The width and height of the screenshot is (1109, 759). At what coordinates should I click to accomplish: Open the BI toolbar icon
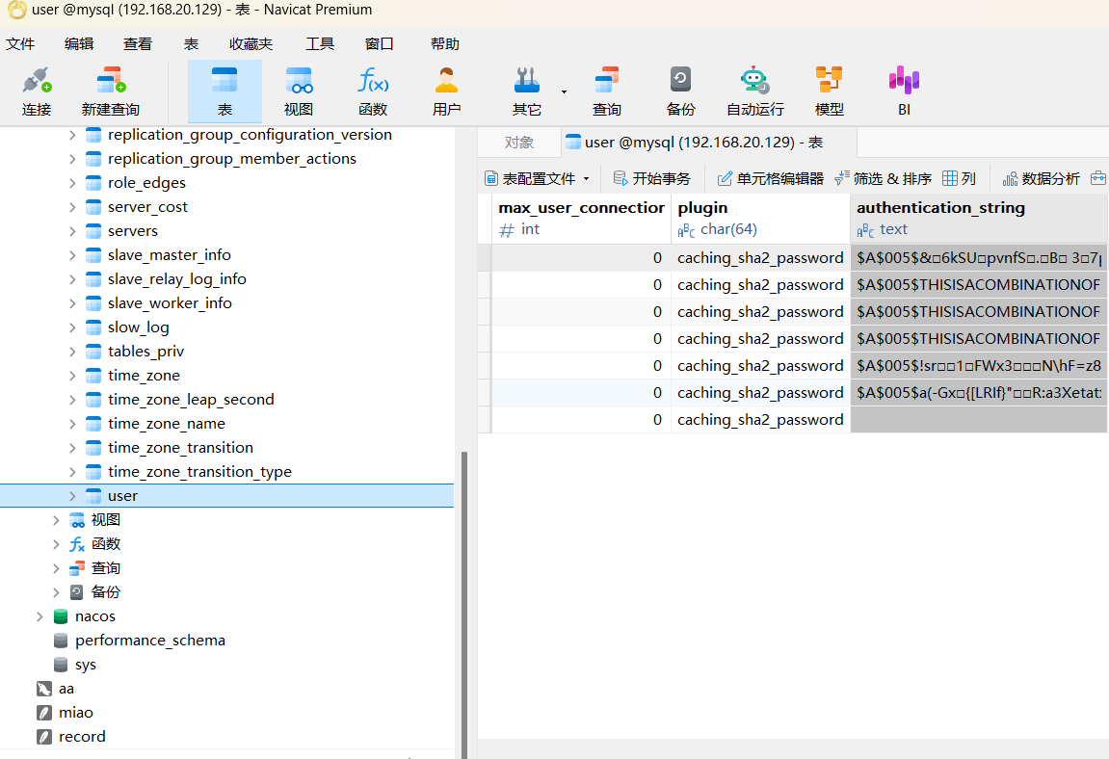click(x=904, y=92)
